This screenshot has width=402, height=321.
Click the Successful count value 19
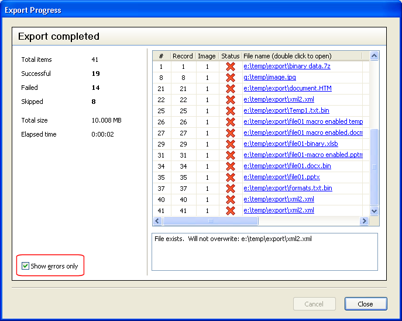[95, 74]
